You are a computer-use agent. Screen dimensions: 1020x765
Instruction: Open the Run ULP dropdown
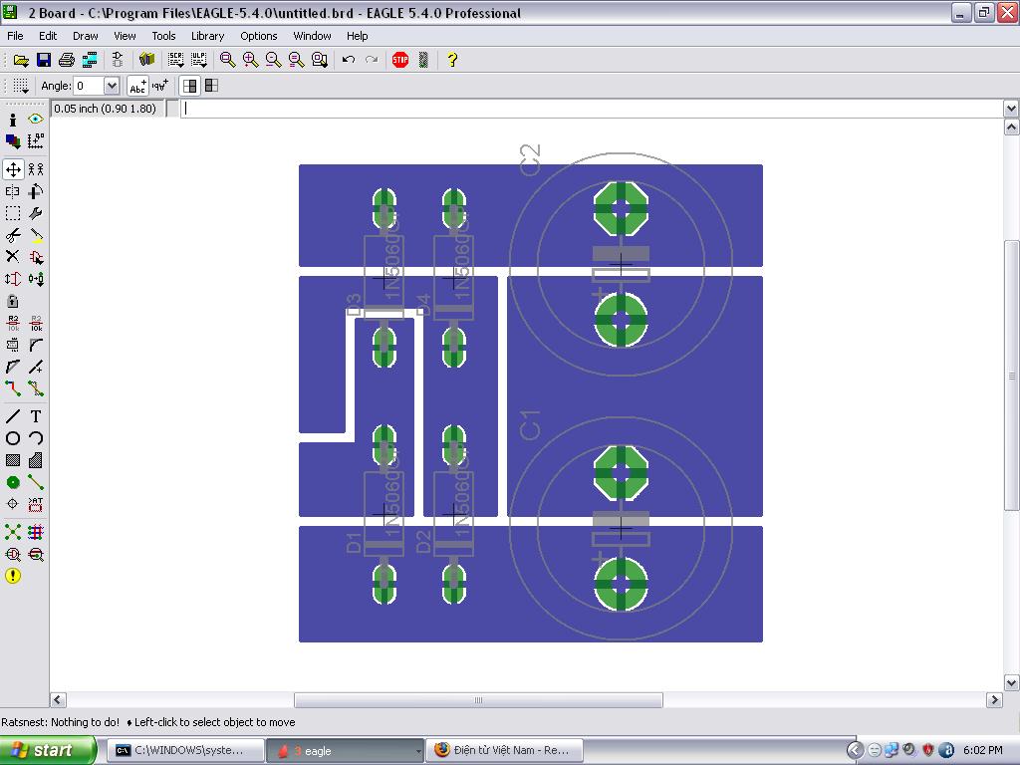pyautogui.click(x=199, y=61)
